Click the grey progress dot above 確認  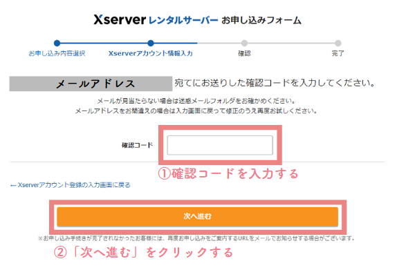coord(244,43)
